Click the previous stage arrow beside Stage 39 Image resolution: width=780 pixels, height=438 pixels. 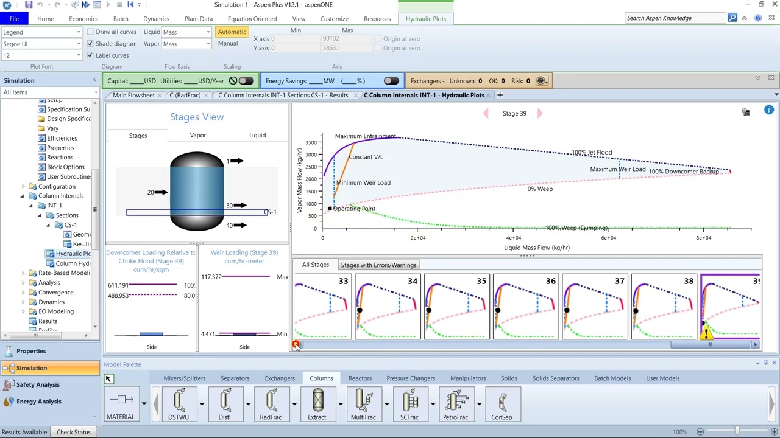click(x=486, y=113)
